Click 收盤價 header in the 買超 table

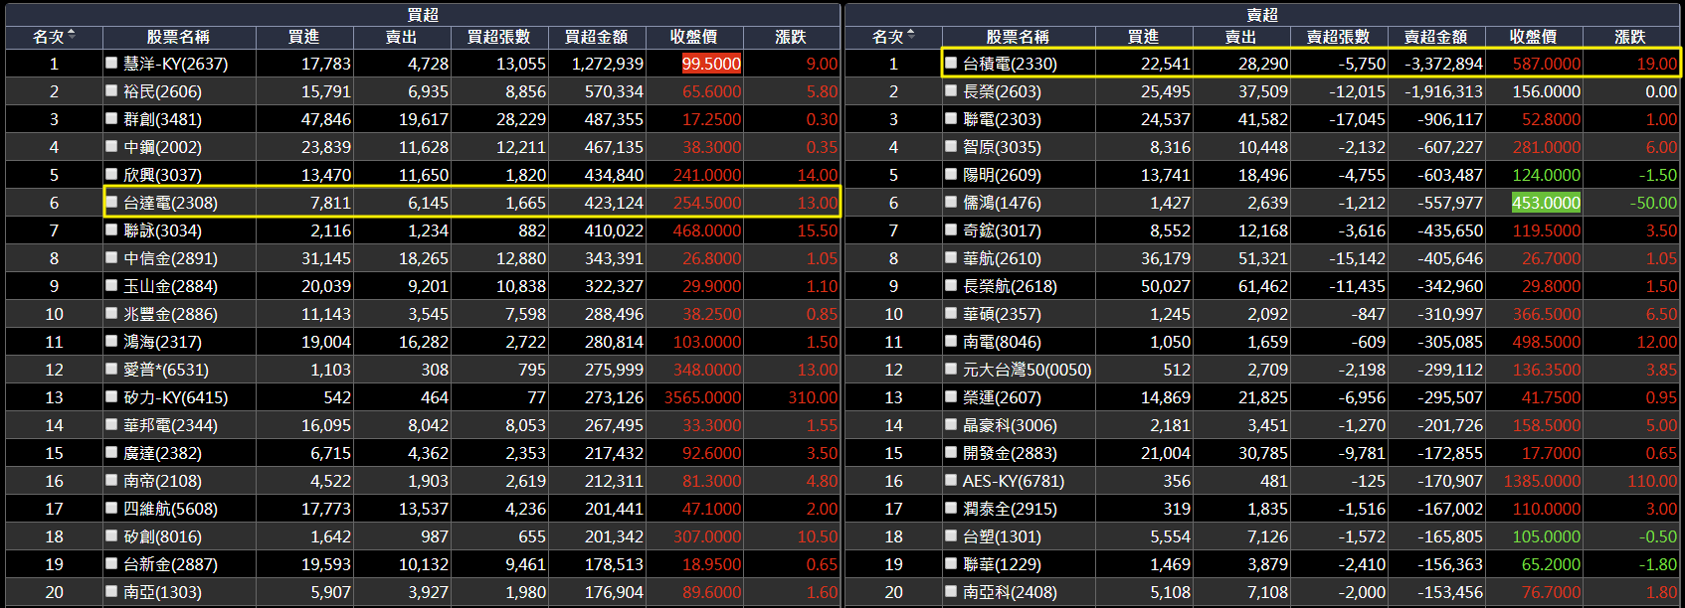coord(693,37)
